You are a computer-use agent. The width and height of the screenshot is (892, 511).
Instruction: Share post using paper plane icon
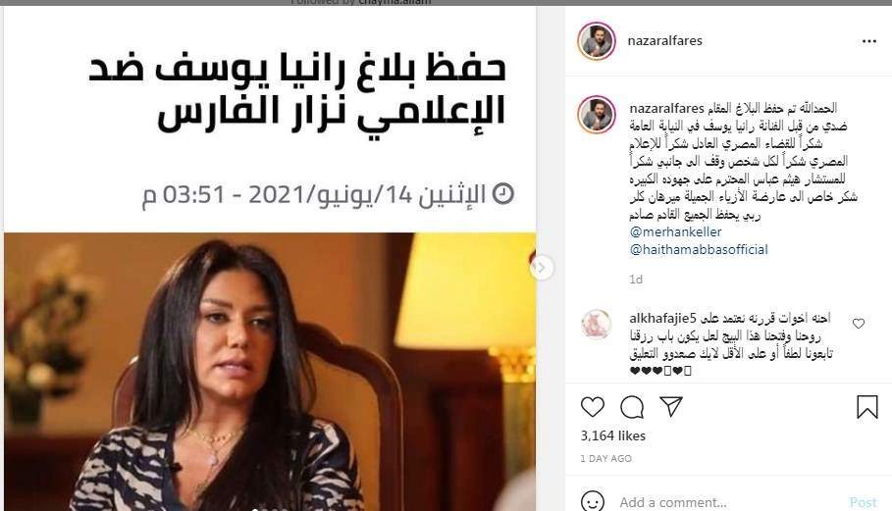(x=671, y=406)
